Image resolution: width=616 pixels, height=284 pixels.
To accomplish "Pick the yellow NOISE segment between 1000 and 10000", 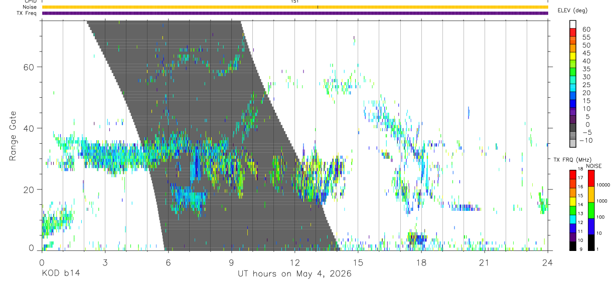I will pyautogui.click(x=591, y=194).
